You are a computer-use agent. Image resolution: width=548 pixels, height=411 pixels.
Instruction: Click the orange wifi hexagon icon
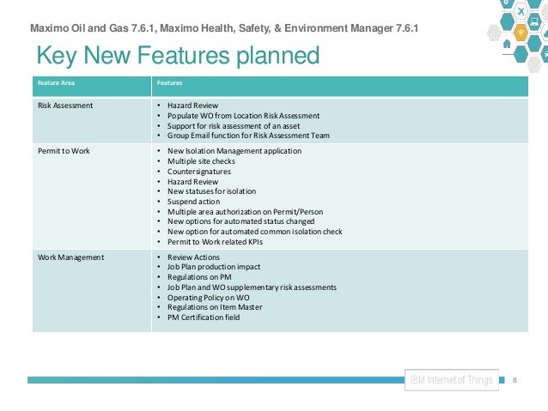click(x=521, y=33)
